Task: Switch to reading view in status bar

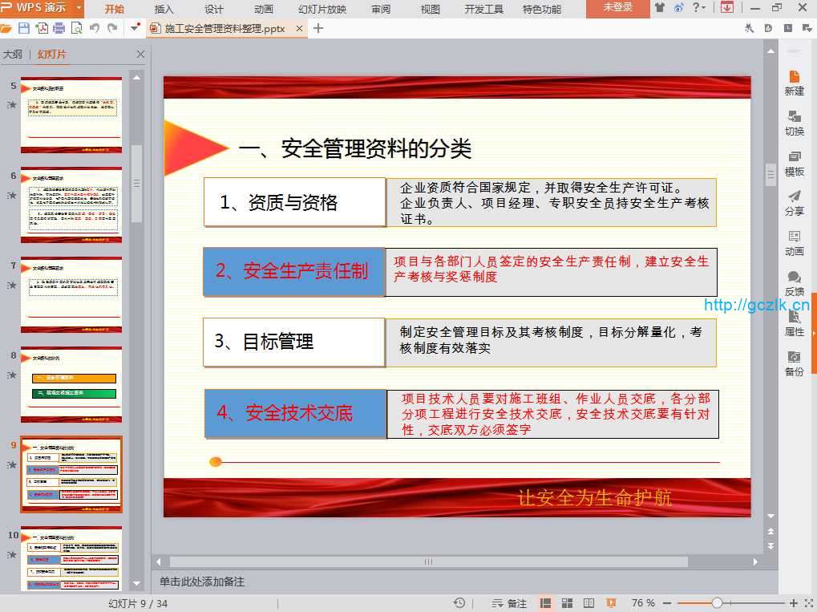Action: click(x=588, y=603)
